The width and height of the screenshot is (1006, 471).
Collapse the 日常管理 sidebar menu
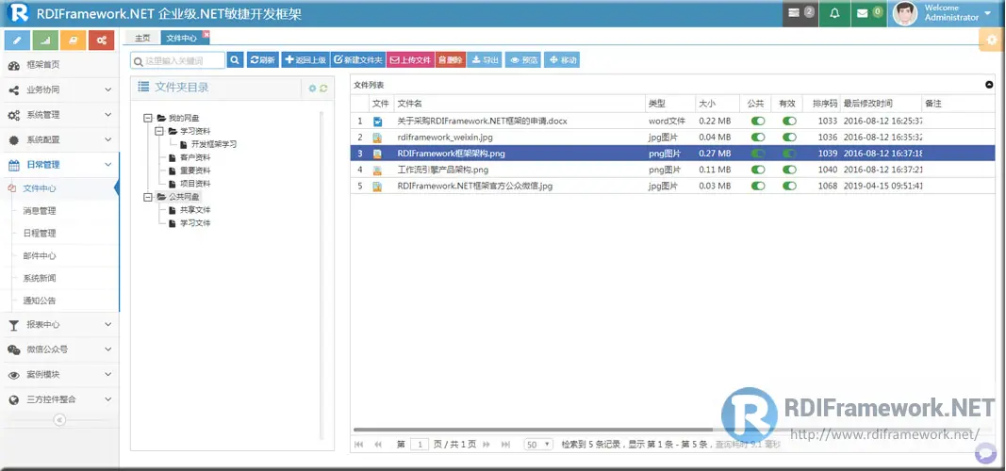(x=59, y=165)
